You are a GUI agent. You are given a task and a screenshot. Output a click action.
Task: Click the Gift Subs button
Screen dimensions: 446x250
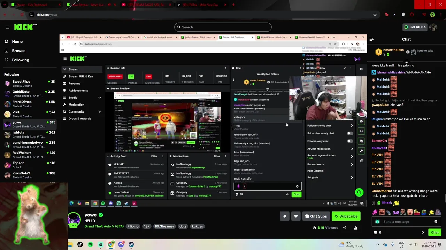point(316,216)
